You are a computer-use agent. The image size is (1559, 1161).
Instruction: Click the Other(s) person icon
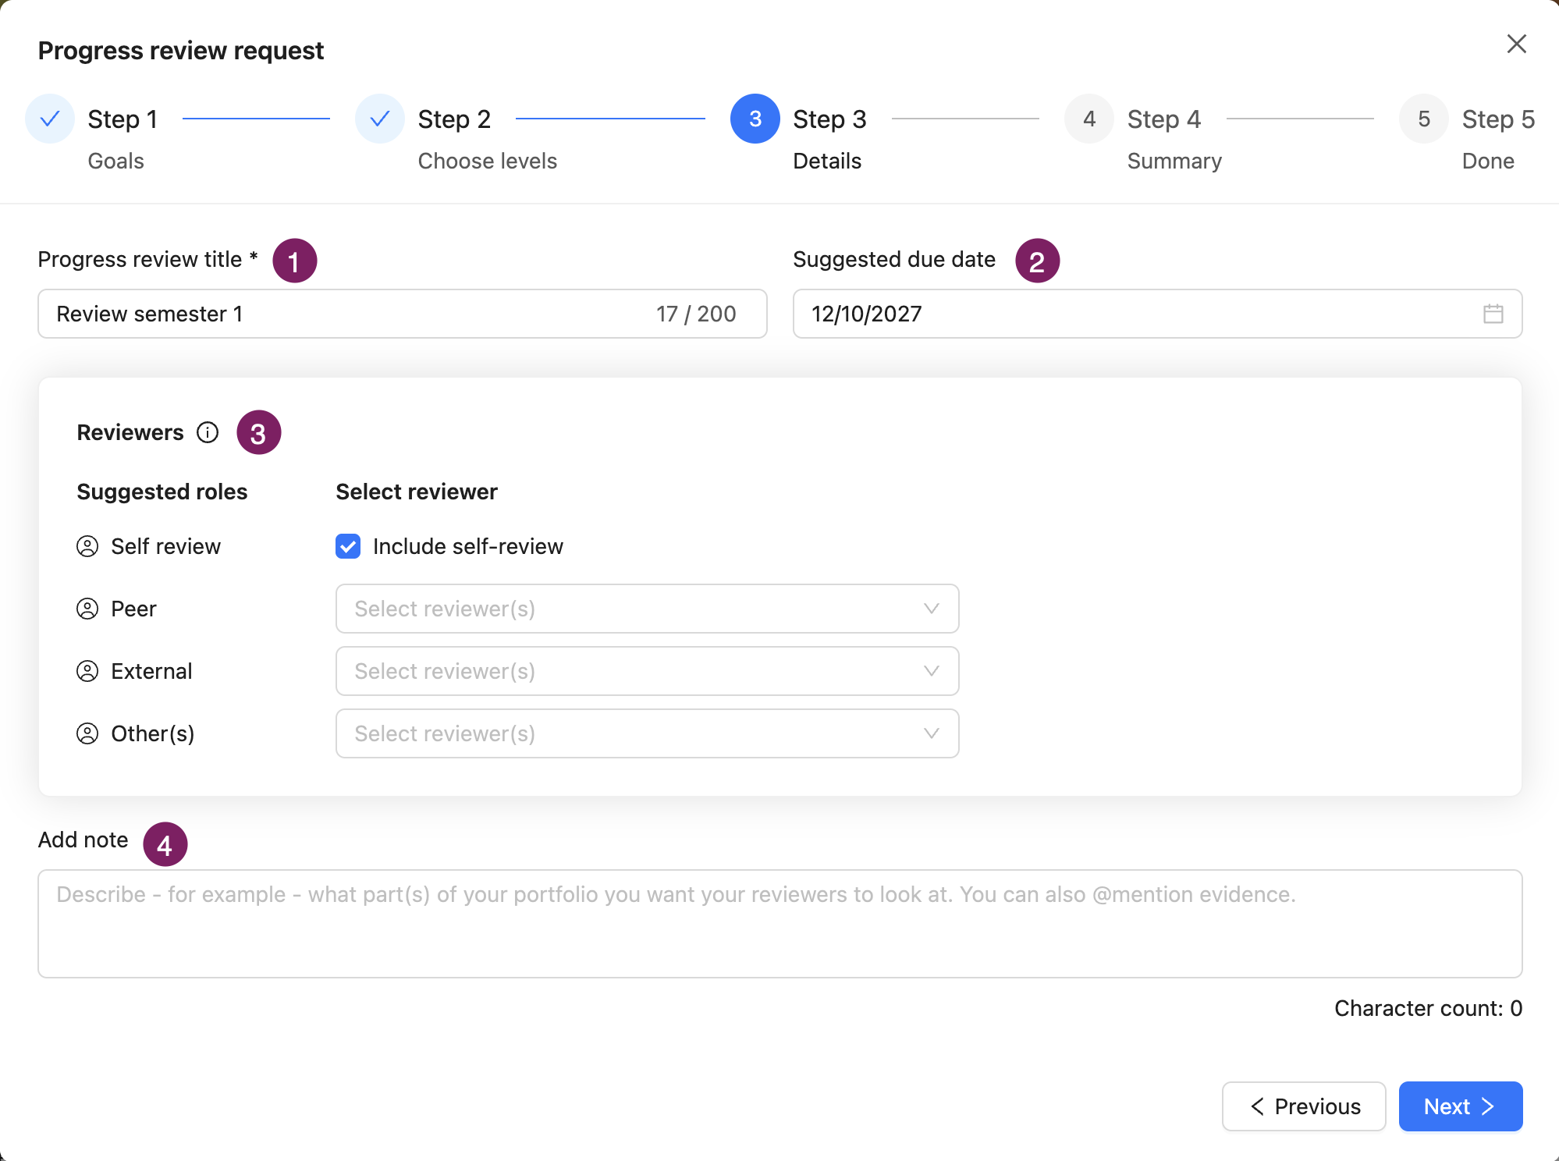pos(87,733)
